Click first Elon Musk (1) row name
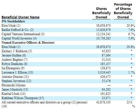Screen dimensions: 136x110 coord(11,26)
